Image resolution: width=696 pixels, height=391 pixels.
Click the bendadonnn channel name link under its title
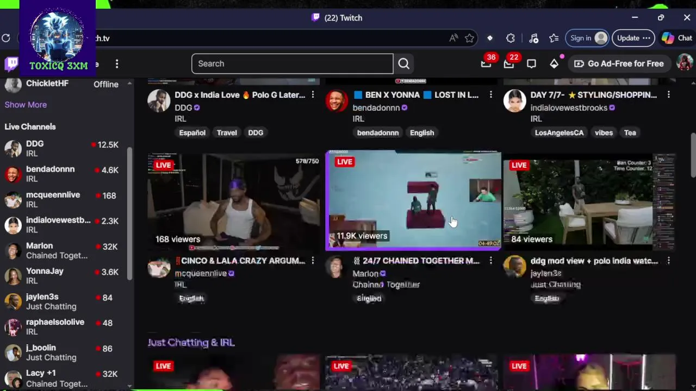click(376, 108)
